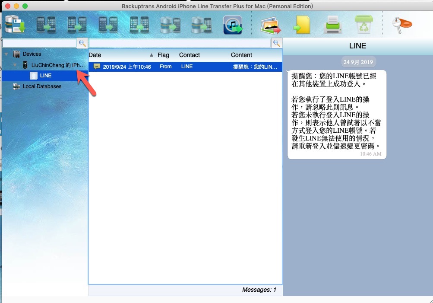Click the orange key registration icon

click(402, 25)
